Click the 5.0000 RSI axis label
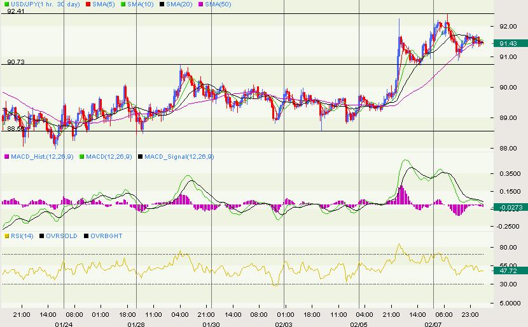The image size is (528, 327). click(x=510, y=303)
